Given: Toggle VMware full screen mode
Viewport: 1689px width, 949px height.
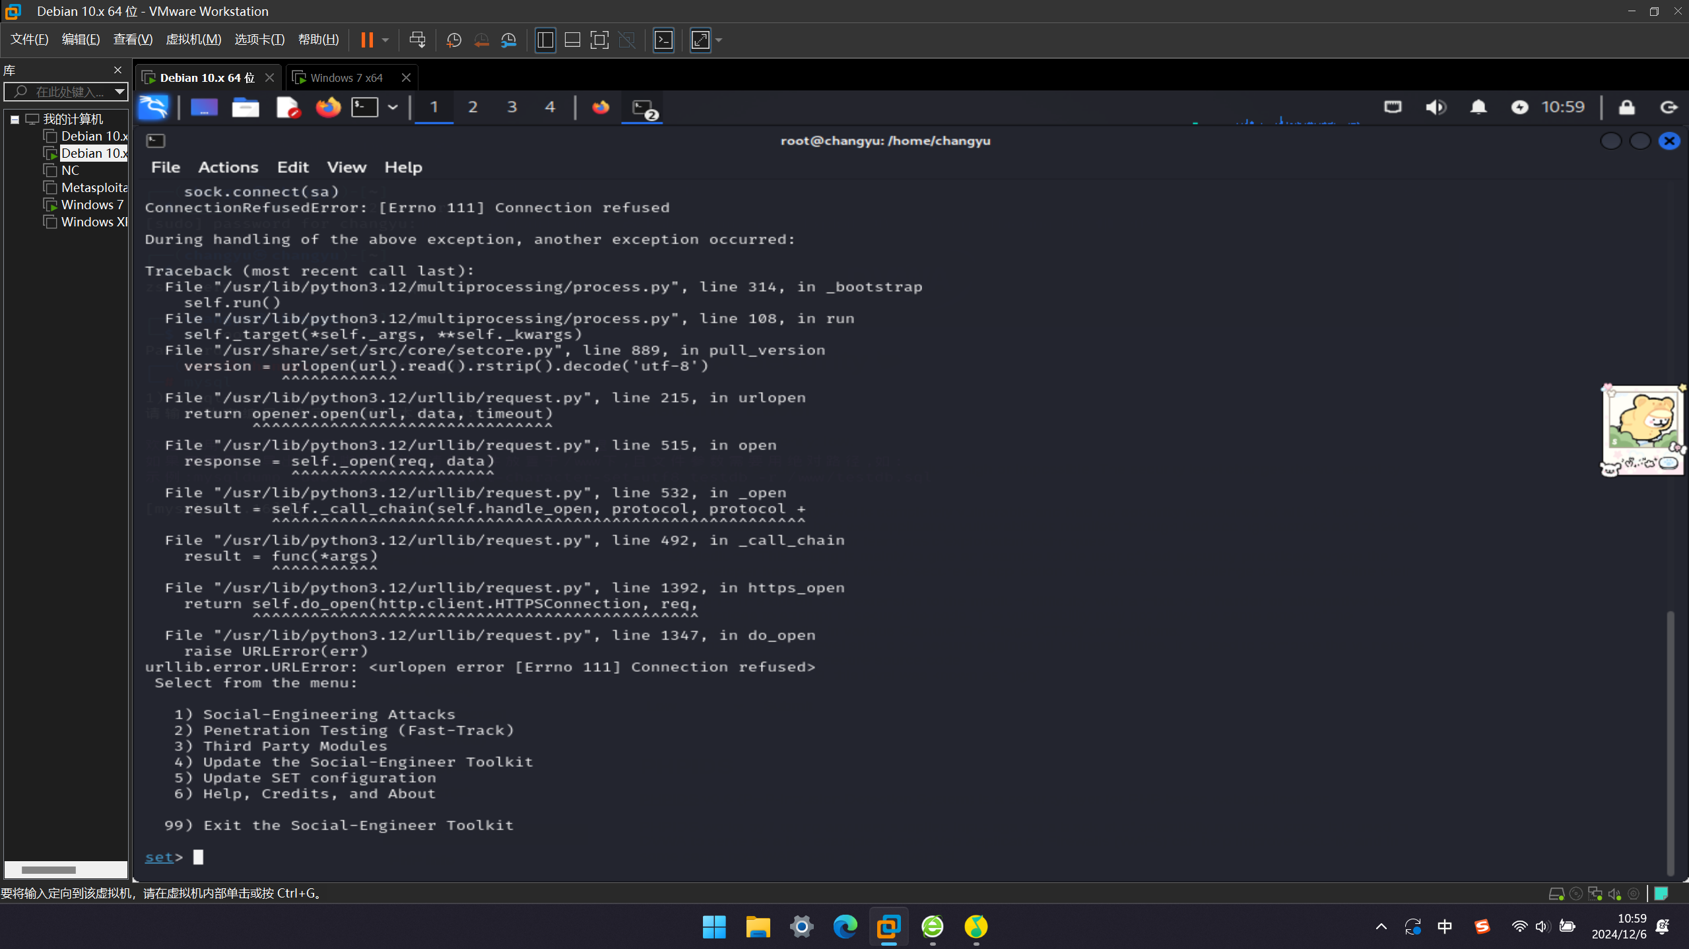Looking at the screenshot, I should [599, 40].
